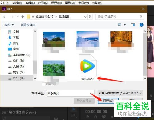
Task: Open the recent locations dropdown chevron
Action: pos(18,17)
